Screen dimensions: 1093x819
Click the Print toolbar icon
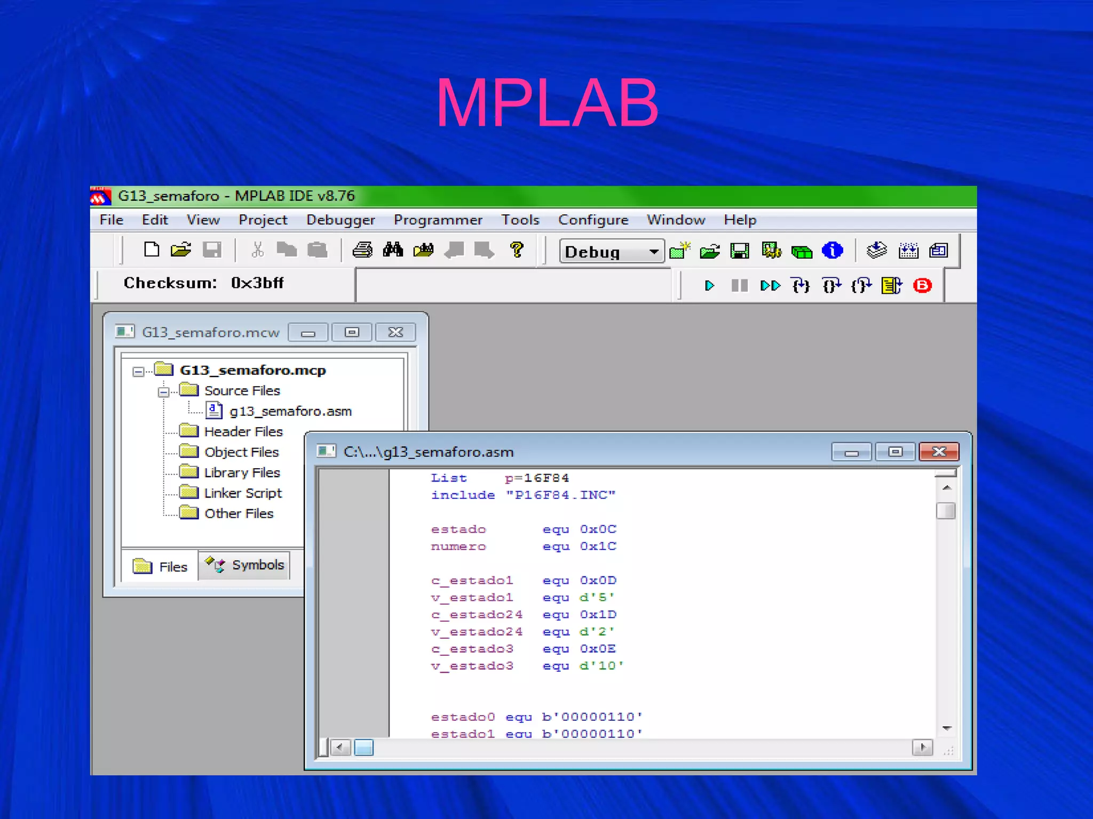coord(362,250)
